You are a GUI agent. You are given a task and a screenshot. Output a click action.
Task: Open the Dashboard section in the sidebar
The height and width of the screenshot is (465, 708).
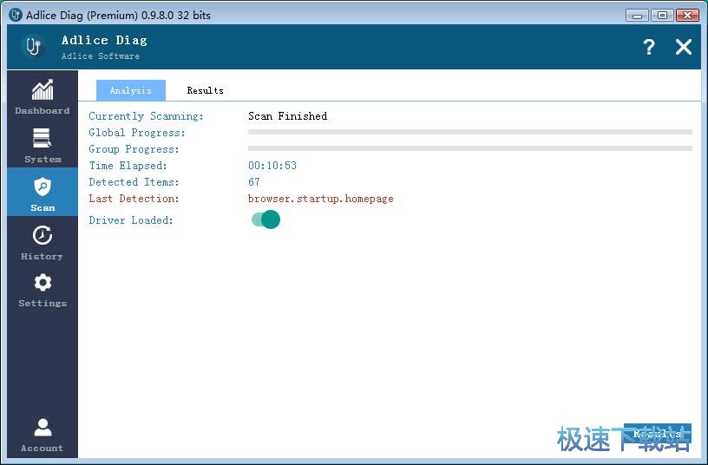pyautogui.click(x=43, y=96)
